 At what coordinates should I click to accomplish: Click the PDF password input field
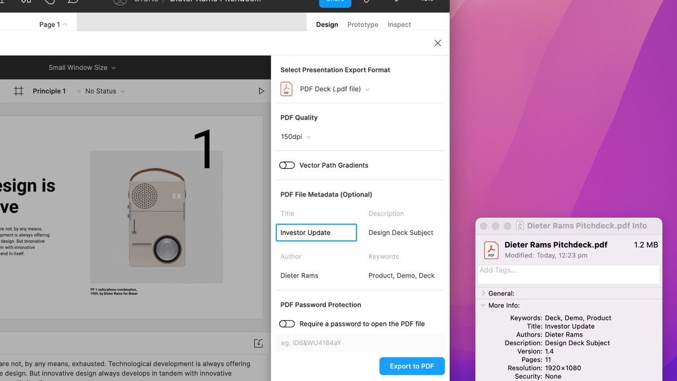pyautogui.click(x=361, y=343)
